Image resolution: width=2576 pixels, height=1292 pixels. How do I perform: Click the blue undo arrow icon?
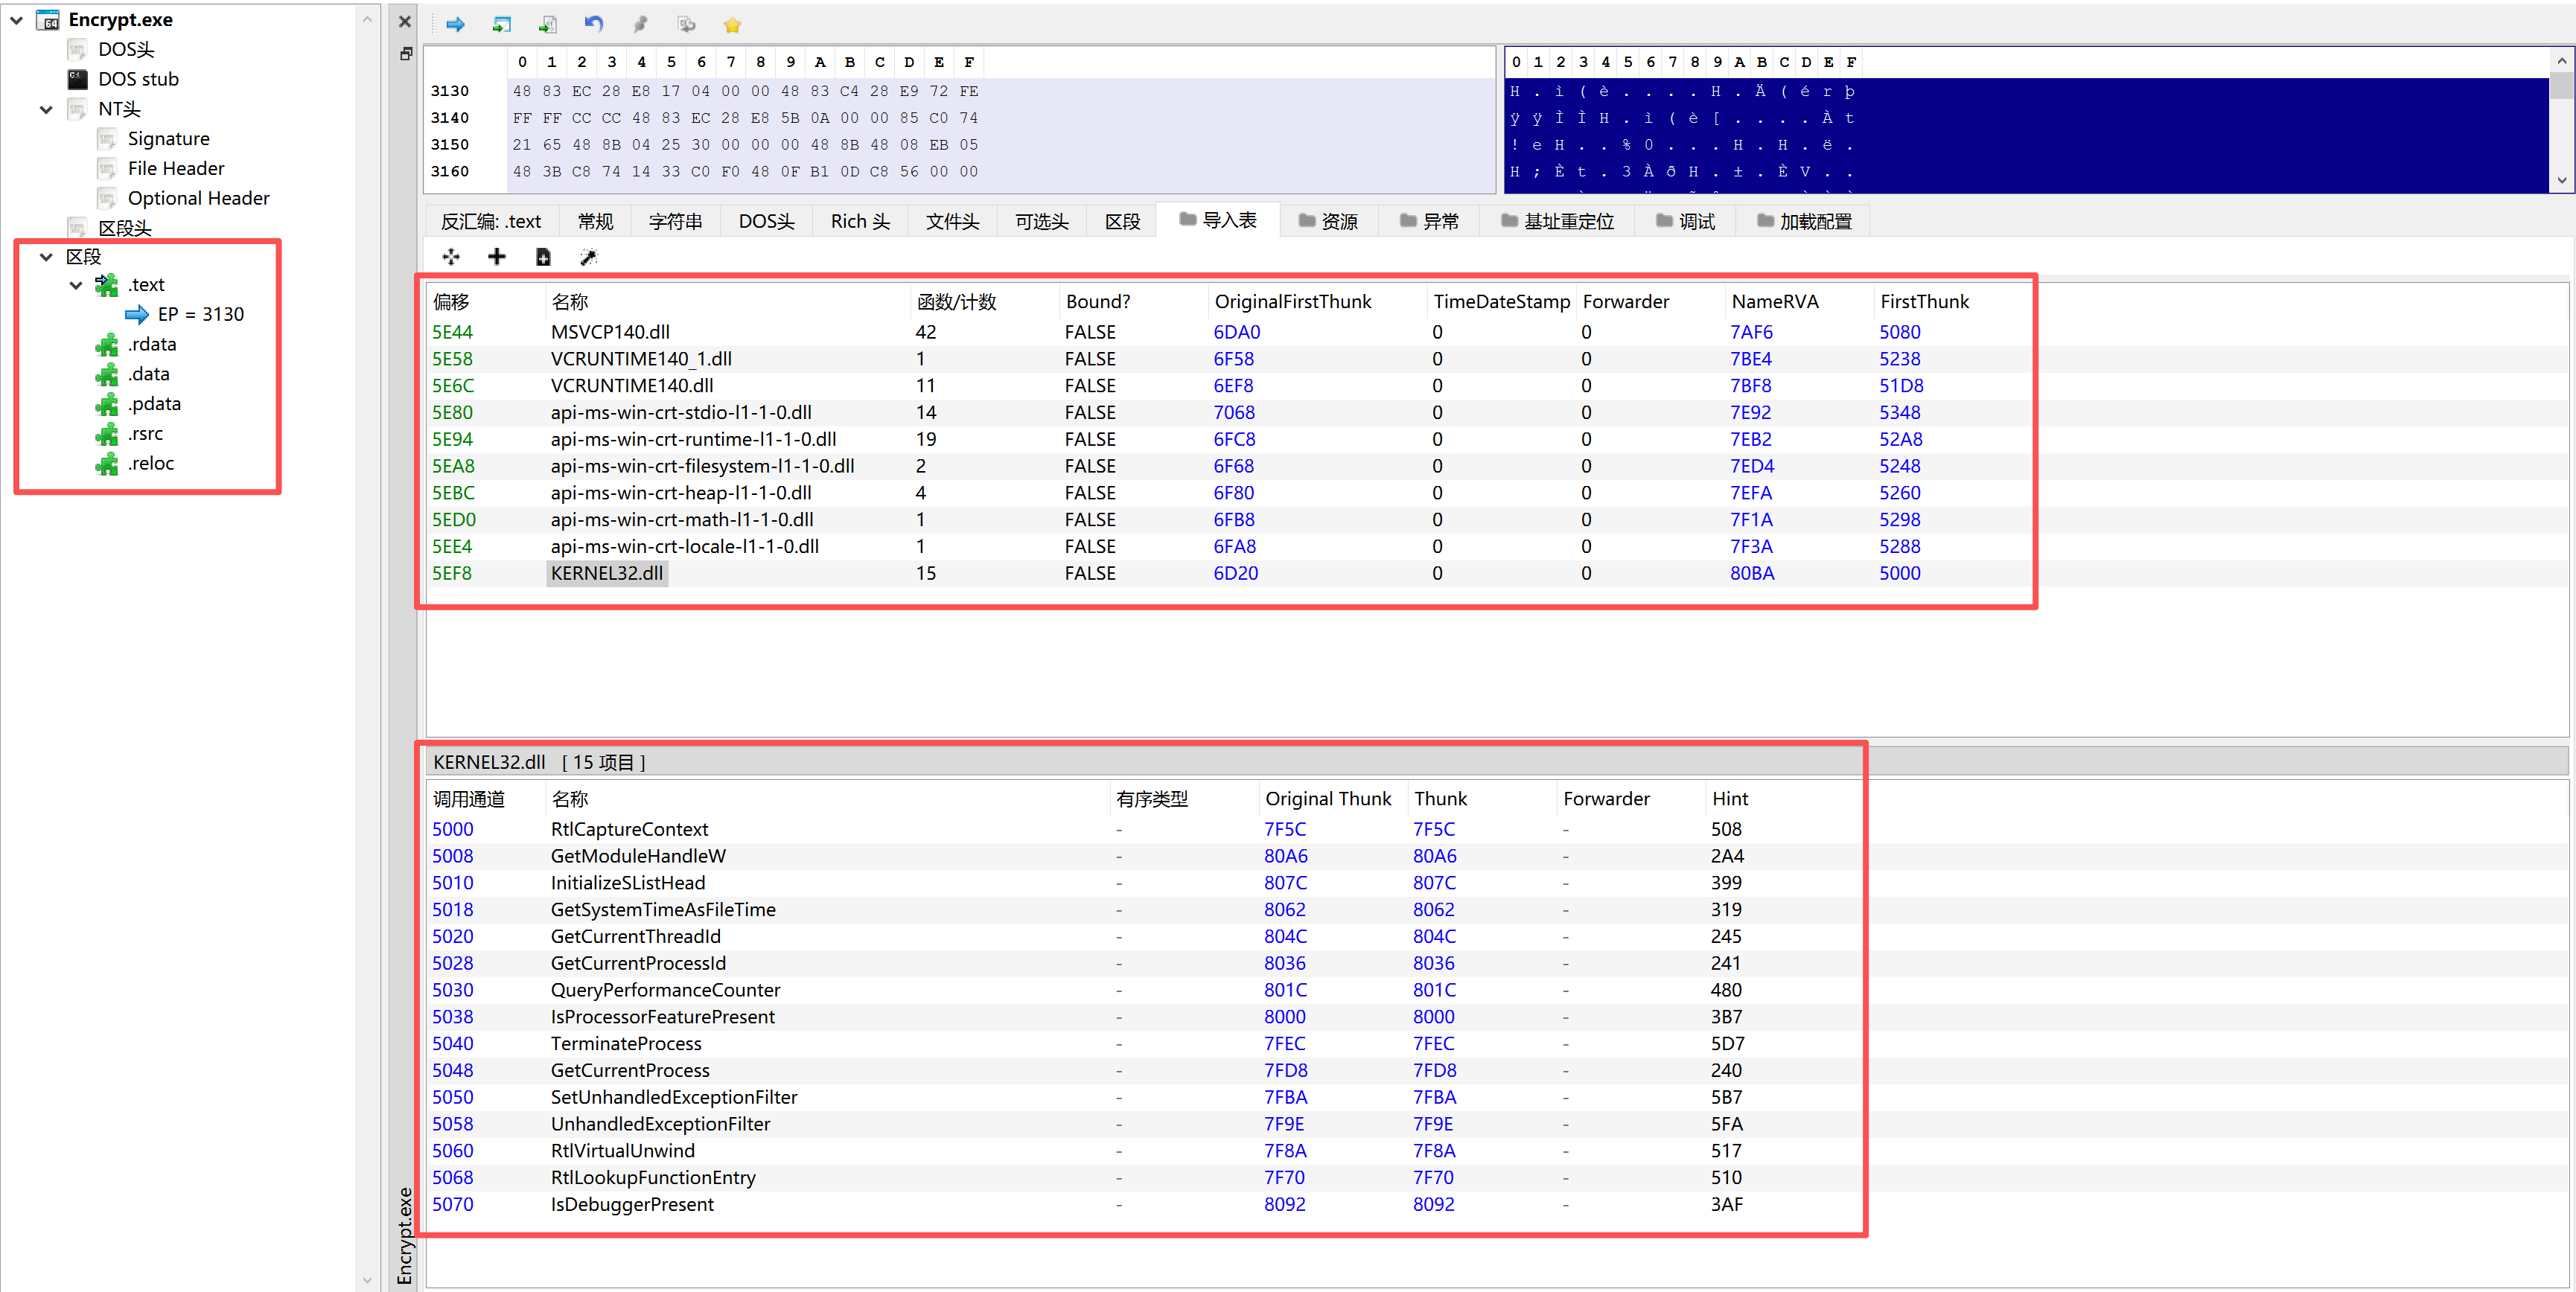click(594, 24)
